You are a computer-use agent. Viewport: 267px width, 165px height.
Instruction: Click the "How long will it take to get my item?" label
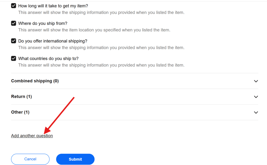53,6
